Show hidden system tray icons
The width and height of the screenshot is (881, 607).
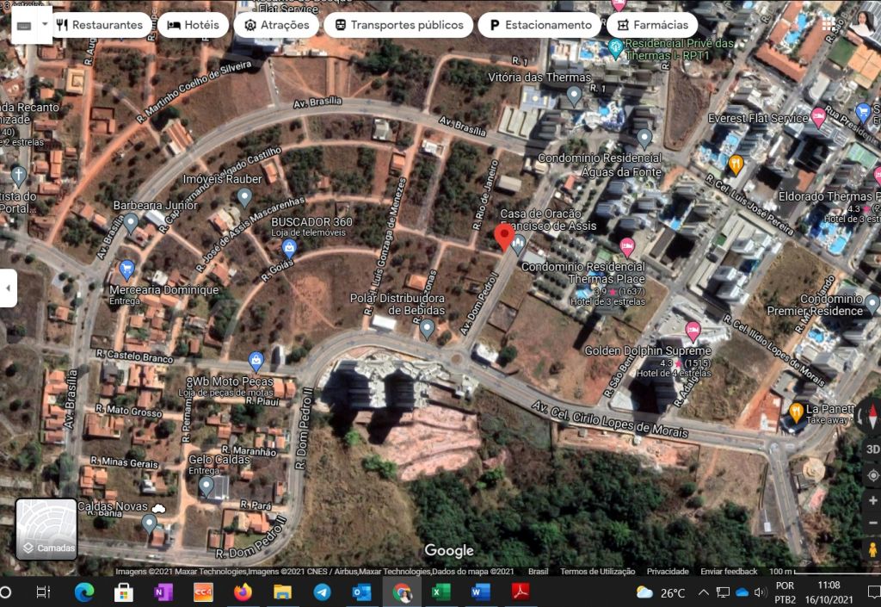(704, 592)
